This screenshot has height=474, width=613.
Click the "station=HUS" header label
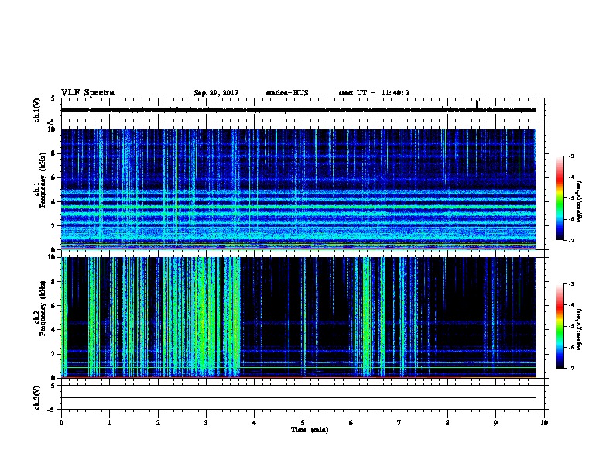(x=287, y=93)
